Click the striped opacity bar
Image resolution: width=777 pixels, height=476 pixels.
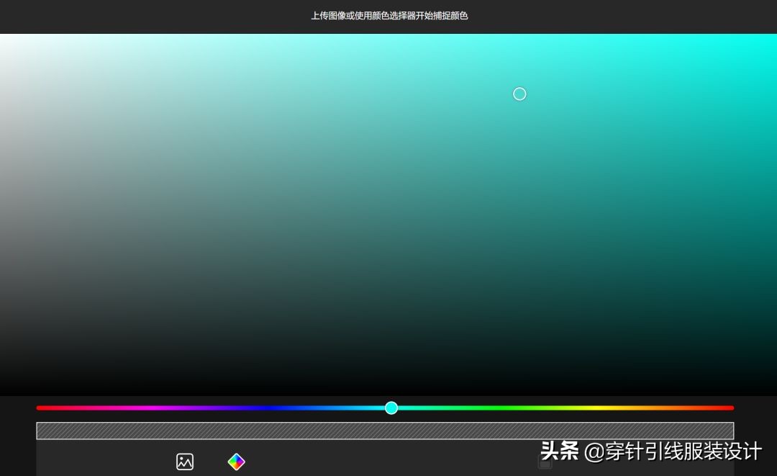click(385, 430)
